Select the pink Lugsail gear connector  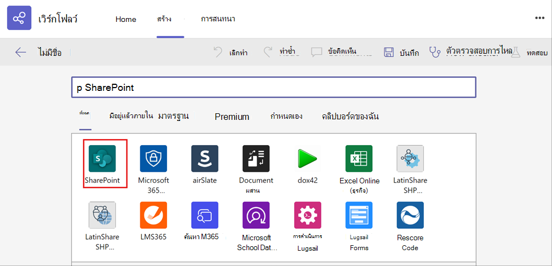click(308, 215)
